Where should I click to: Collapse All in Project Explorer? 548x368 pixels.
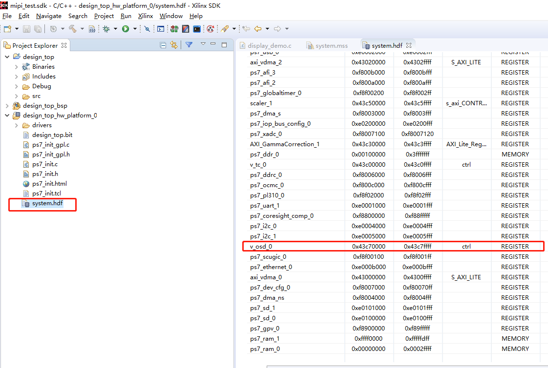click(163, 45)
